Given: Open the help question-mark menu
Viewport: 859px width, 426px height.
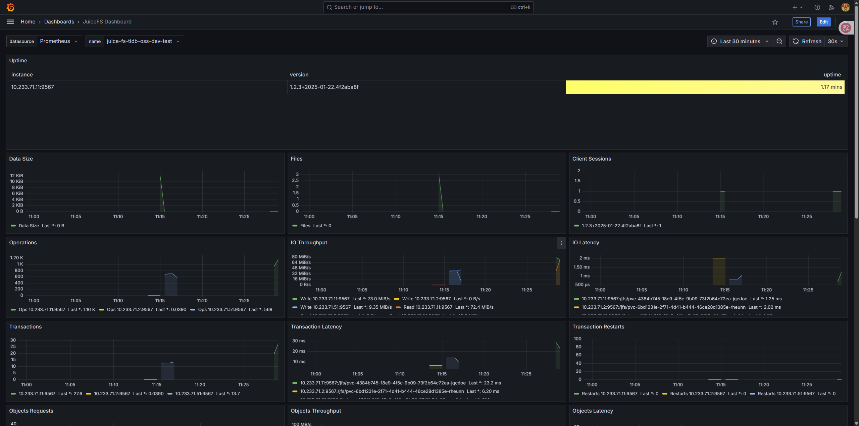Looking at the screenshot, I should [x=817, y=7].
